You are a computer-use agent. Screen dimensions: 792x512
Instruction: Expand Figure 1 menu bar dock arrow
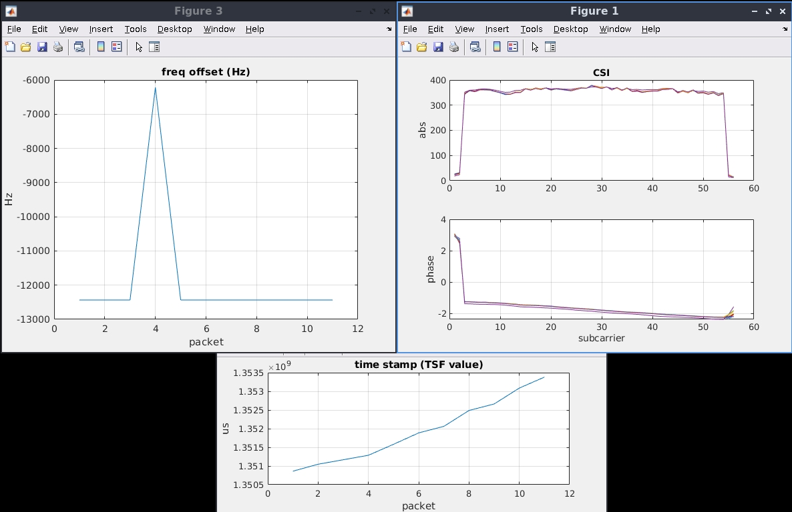click(x=785, y=29)
